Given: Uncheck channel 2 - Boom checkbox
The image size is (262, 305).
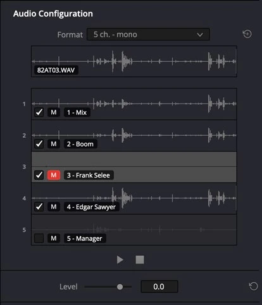Looking at the screenshot, I should [x=39, y=144].
